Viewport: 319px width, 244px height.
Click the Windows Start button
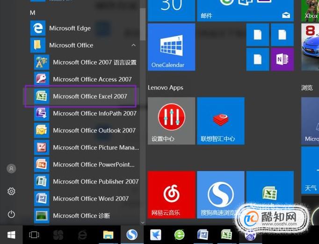click(11, 235)
